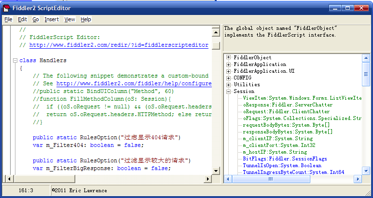Click the Fiddler2 ScriptEditor title bar icon

[x=6, y=8]
